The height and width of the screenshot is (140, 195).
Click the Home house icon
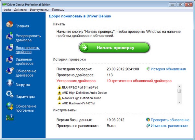click(9, 24)
